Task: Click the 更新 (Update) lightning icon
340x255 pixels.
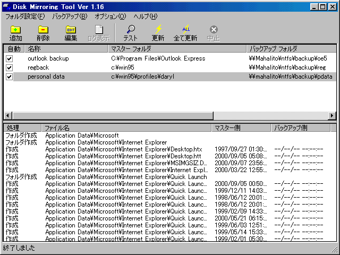Action: [x=158, y=30]
